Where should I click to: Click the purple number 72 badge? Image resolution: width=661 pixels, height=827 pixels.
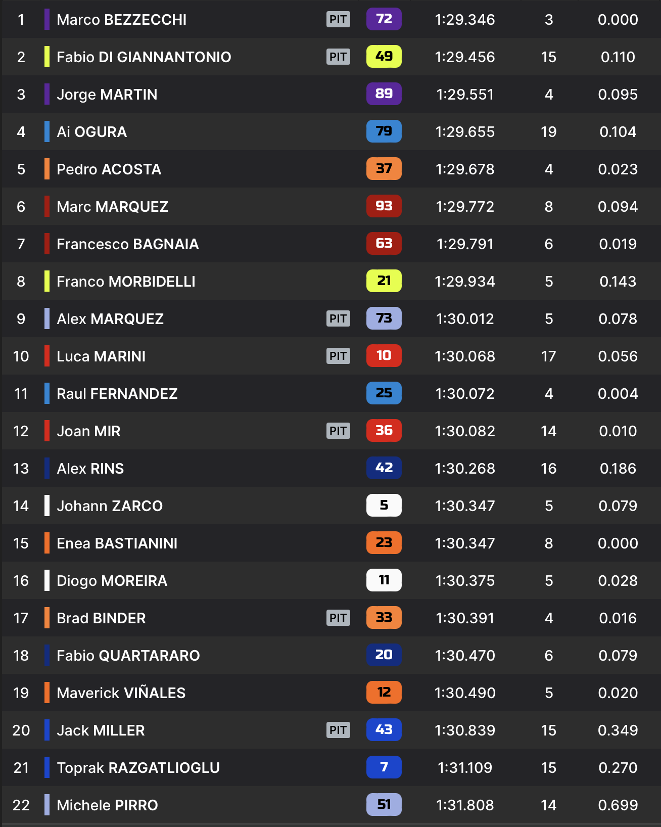384,19
